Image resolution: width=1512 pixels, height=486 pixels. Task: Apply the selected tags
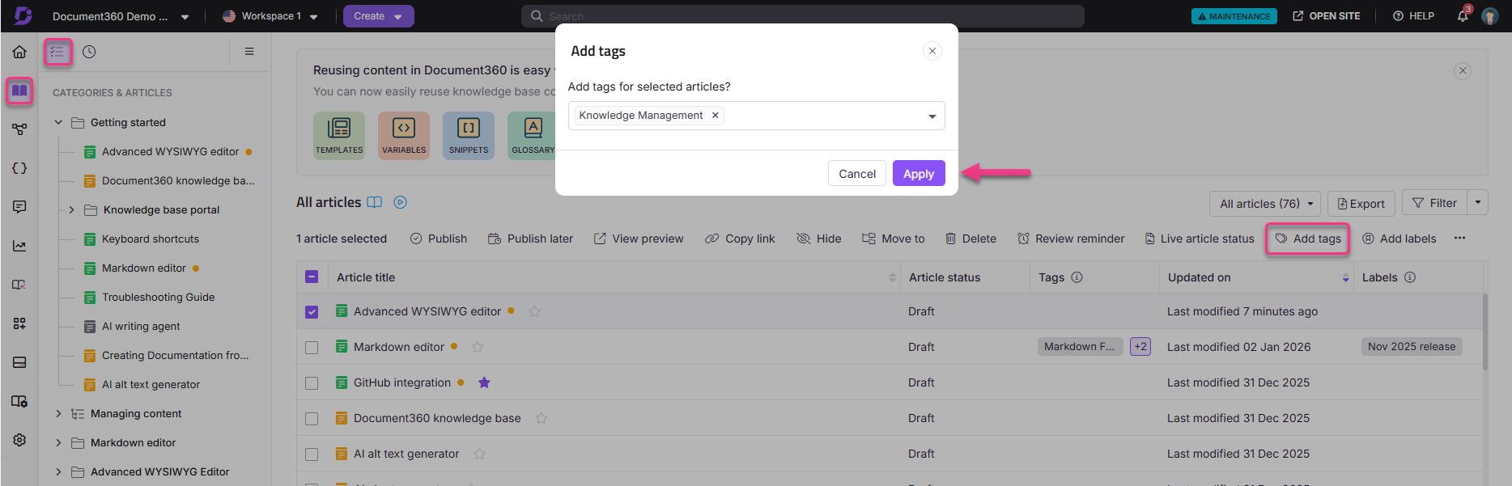(x=919, y=173)
